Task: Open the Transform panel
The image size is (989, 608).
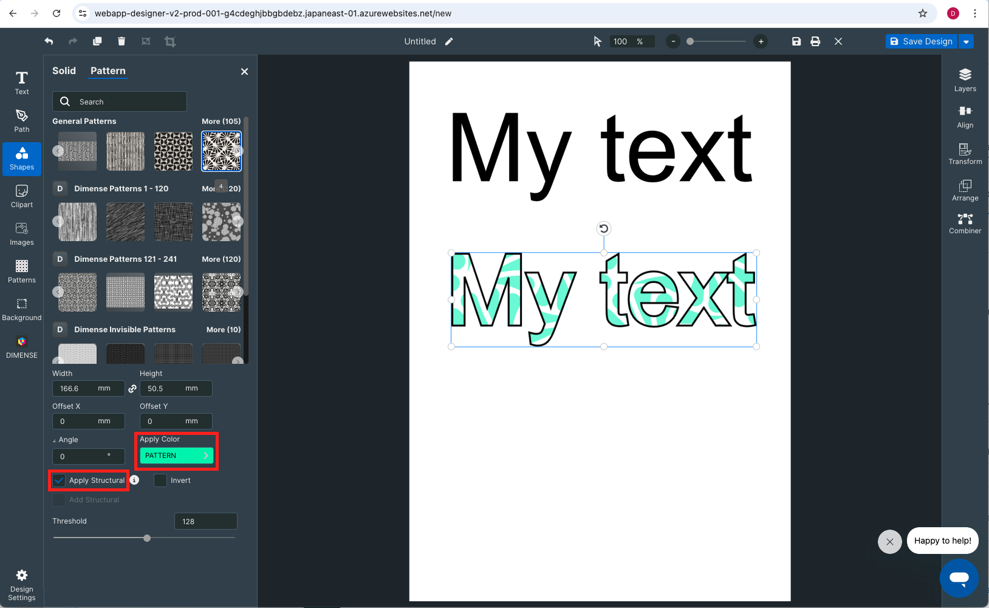Action: coord(965,154)
